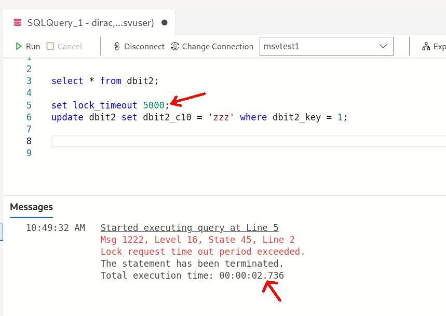Open the 'Started executing query at Line 5' link
Image resolution: width=446 pixels, height=316 pixels.
tap(190, 227)
